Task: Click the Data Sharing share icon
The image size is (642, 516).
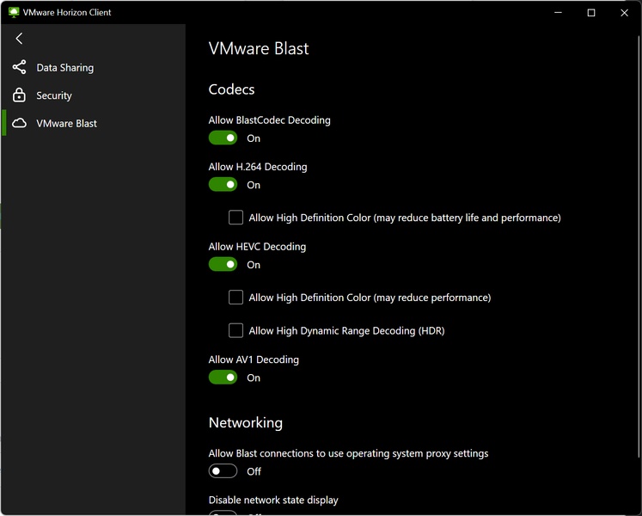Action: point(19,67)
